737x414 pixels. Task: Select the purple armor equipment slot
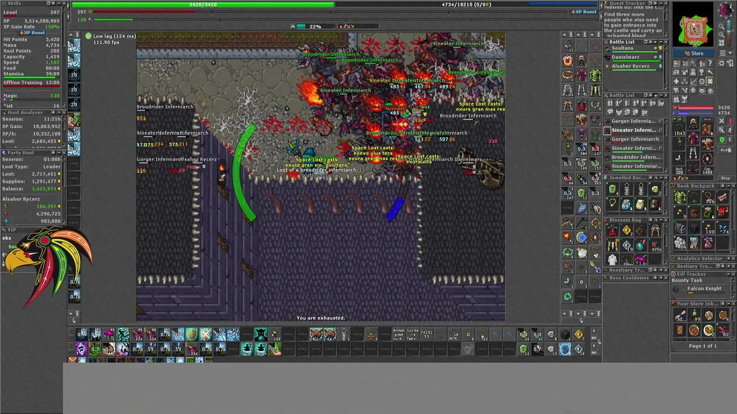pyautogui.click(x=693, y=137)
